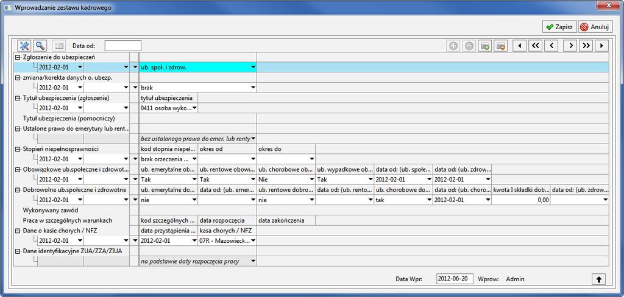This screenshot has width=624, height=297.
Task: Open the 'brak' dropdown in zmiana/korekta row
Action: [253, 88]
